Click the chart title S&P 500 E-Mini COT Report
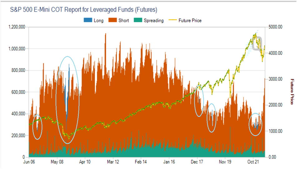Image resolution: width=297 pixels, height=169 pixels. coord(84,10)
